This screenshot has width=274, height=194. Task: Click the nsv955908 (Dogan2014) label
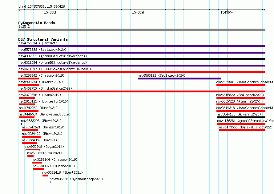[45, 147]
